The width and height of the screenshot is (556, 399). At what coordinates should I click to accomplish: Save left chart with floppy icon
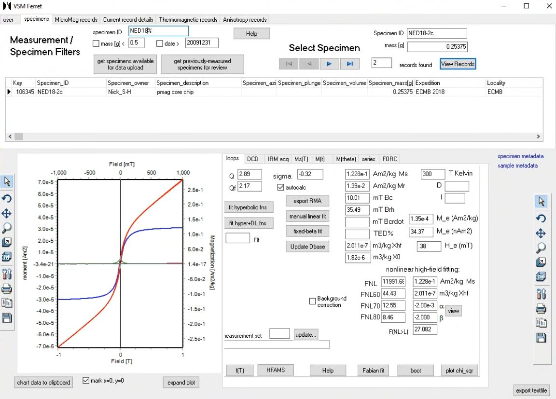pos(7,318)
